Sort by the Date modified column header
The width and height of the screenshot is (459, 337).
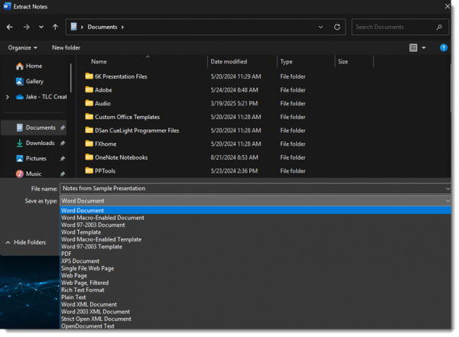[x=229, y=61]
